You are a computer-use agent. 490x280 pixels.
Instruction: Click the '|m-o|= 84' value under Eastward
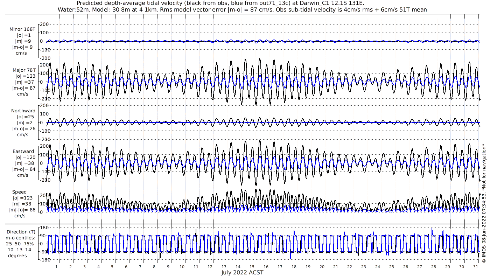click(x=24, y=169)
